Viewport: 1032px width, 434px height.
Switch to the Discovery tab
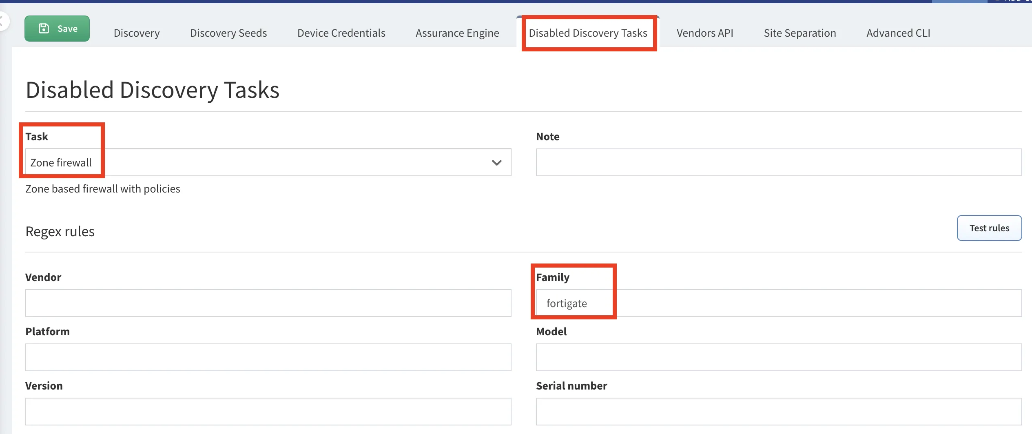(x=136, y=33)
